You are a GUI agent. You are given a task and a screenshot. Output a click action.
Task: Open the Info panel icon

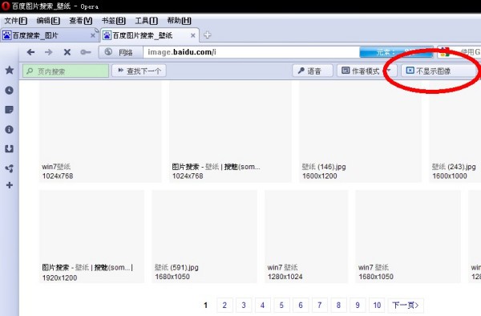(9, 129)
